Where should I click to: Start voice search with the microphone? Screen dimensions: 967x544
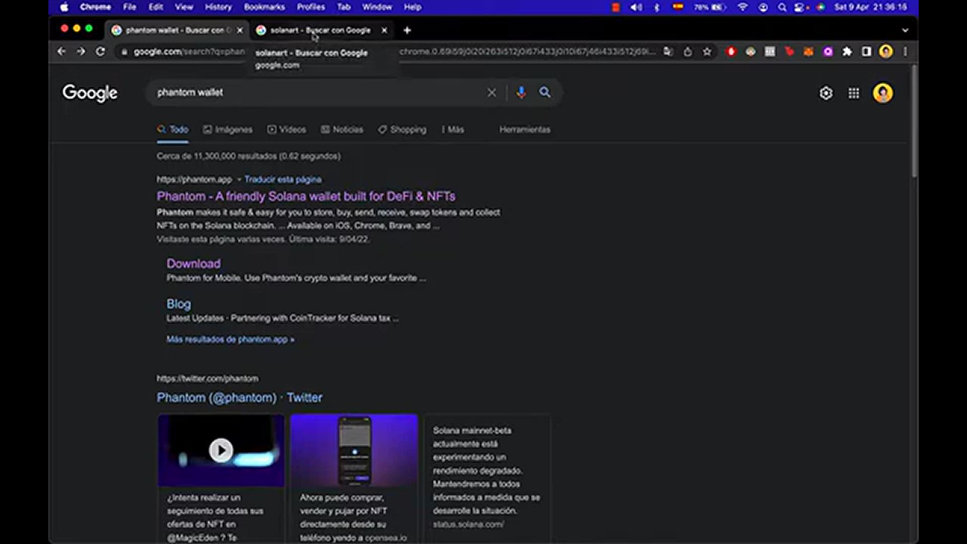pos(521,92)
